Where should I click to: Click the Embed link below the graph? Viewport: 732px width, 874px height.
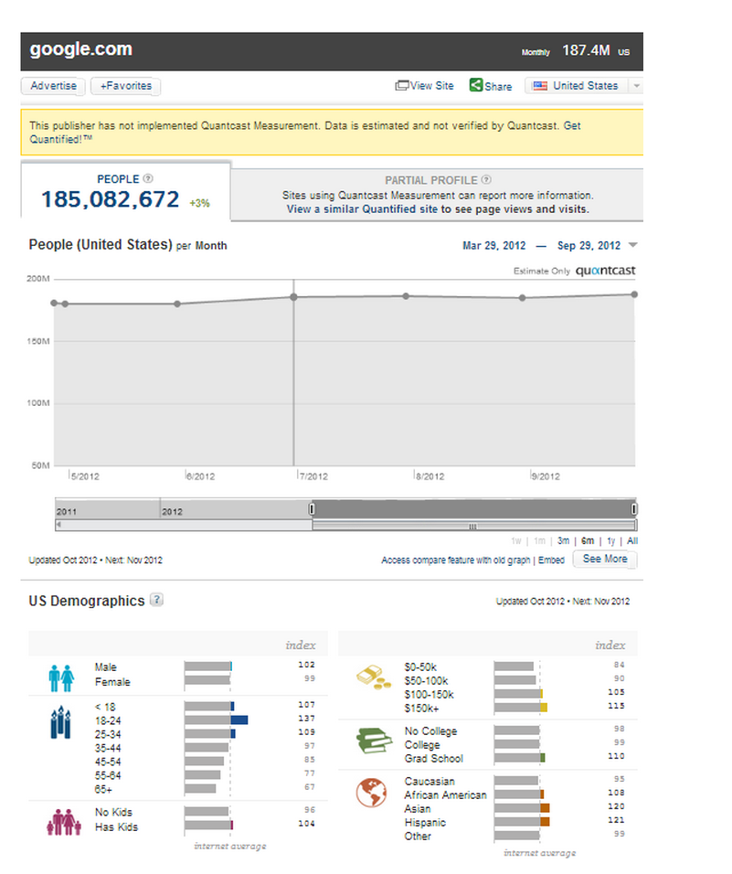pos(551,560)
